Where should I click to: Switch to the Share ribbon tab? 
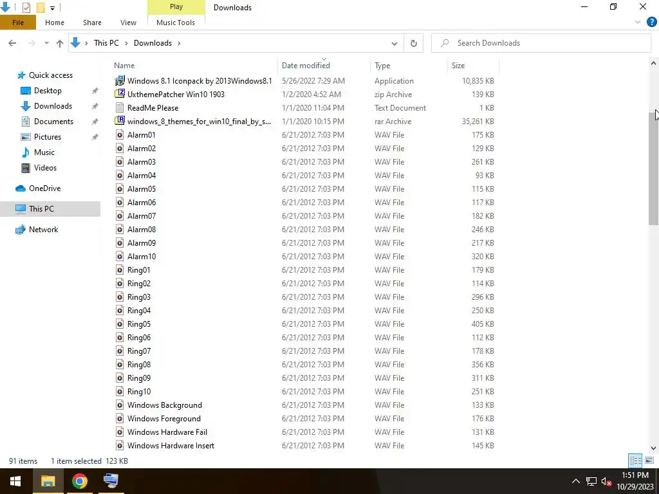pyautogui.click(x=92, y=23)
